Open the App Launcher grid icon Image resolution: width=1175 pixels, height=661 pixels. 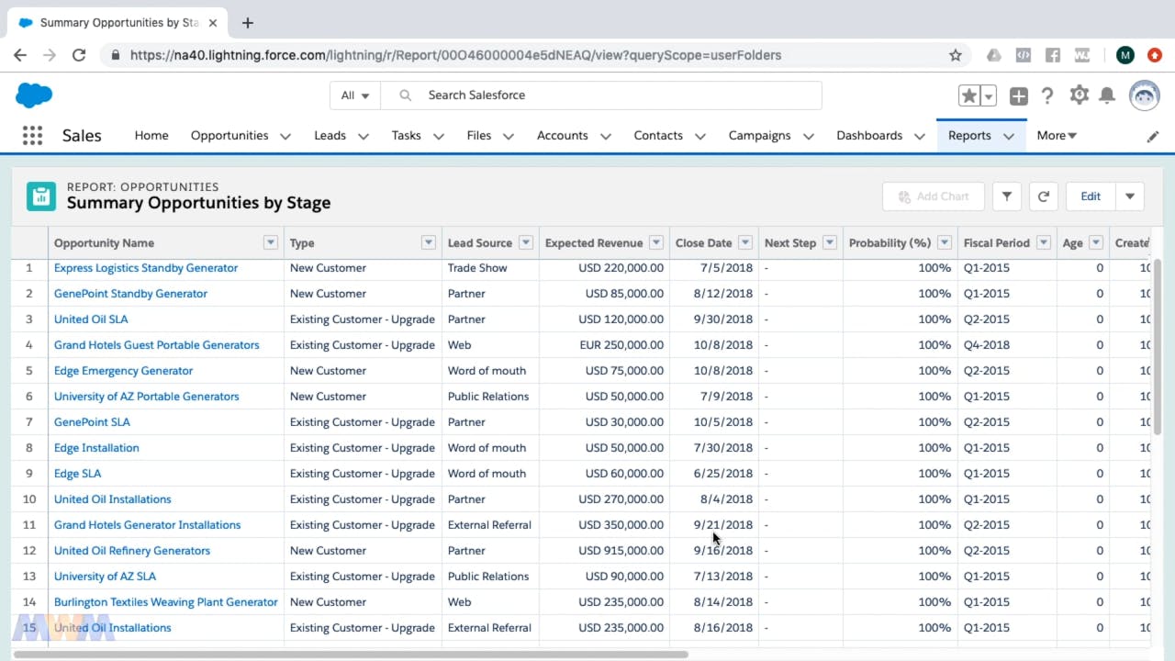coord(32,136)
